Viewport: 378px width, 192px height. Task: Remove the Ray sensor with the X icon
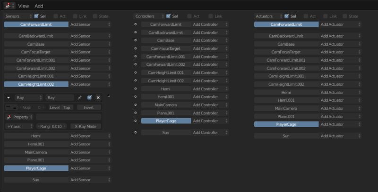[98, 98]
